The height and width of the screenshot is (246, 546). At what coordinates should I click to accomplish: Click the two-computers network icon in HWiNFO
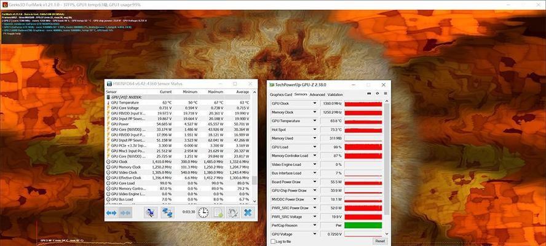pyautogui.click(x=167, y=213)
